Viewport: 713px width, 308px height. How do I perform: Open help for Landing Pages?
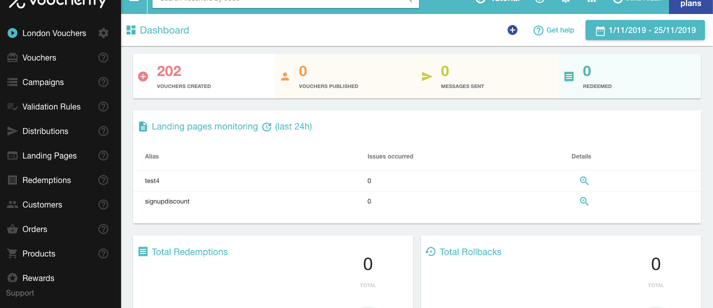click(x=103, y=155)
